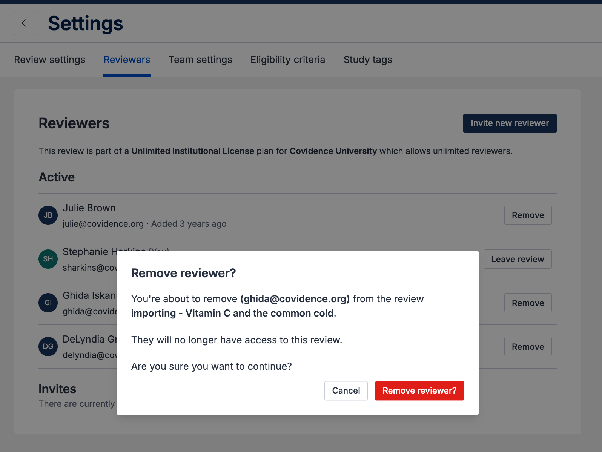Click the GI avatar for Ghida
602x452 pixels.
click(x=48, y=303)
